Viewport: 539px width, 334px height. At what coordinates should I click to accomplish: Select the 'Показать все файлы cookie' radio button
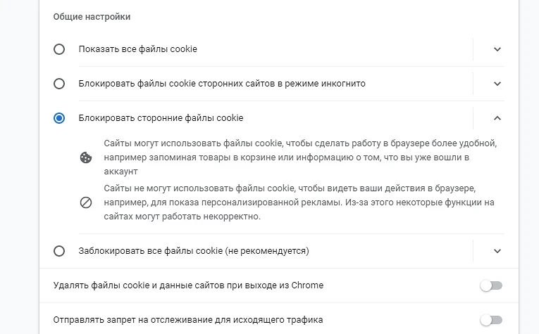[x=59, y=49]
